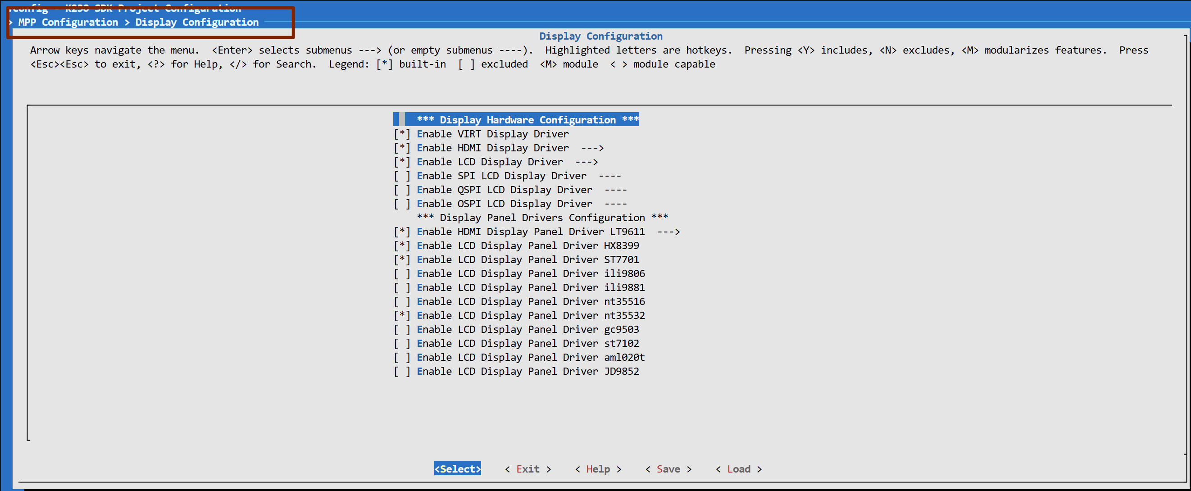Open the Help button

(x=598, y=469)
